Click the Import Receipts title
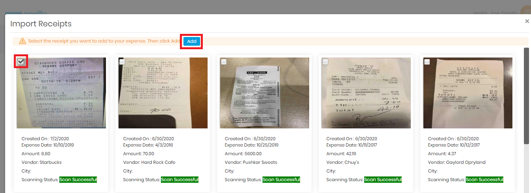Viewport: 531px width, 193px height. [x=41, y=24]
